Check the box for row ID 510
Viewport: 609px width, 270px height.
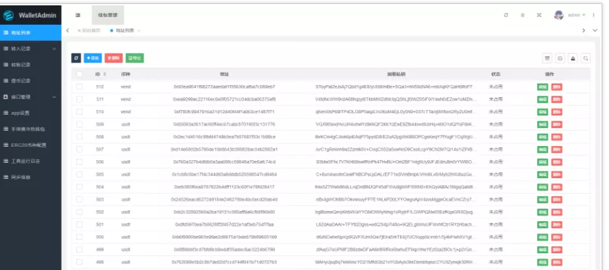coord(79,112)
